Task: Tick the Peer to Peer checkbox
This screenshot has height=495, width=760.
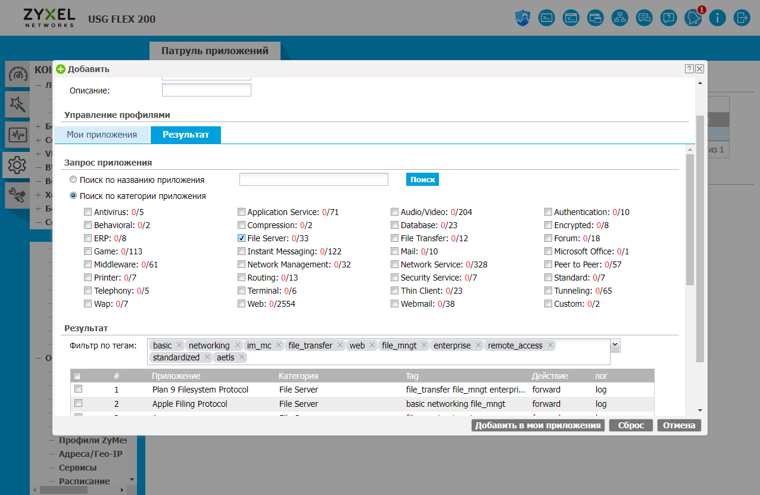Action: (x=549, y=264)
